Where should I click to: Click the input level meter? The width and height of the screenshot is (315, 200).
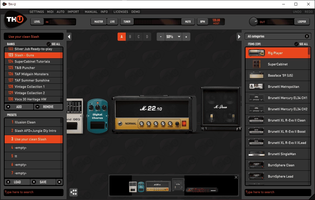pyautogui.click(x=62, y=22)
